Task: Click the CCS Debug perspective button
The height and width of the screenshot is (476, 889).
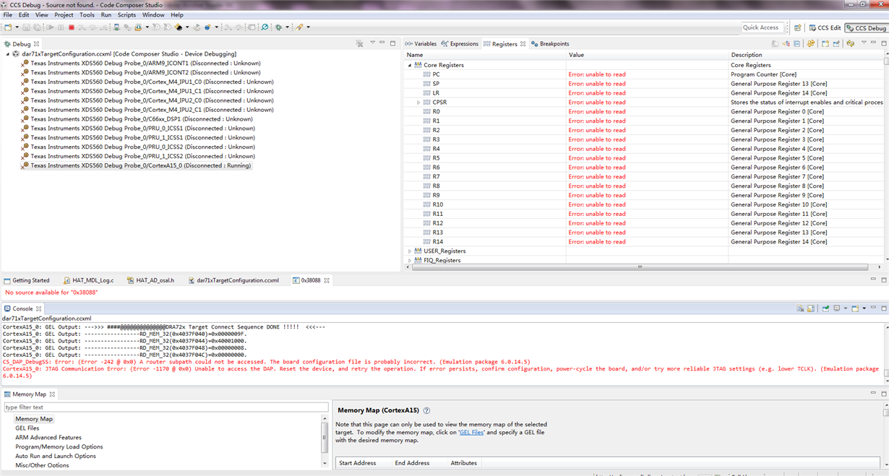Action: 866,27
